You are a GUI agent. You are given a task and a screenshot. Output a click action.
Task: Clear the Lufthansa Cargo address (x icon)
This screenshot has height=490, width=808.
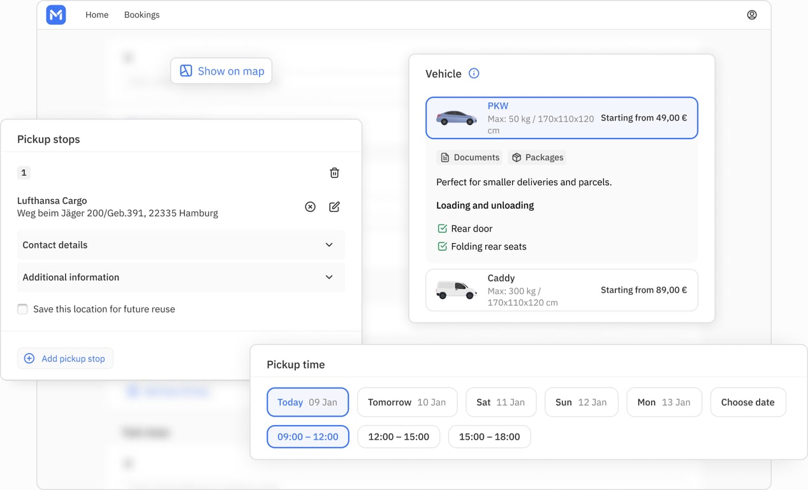[x=310, y=207]
